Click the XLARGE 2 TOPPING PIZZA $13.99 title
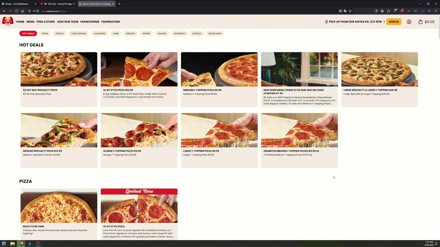440x247 pixels. 122,151
